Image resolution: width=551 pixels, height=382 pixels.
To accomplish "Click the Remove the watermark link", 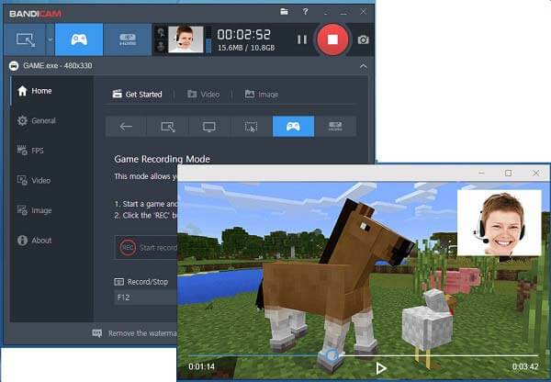I will click(x=135, y=333).
